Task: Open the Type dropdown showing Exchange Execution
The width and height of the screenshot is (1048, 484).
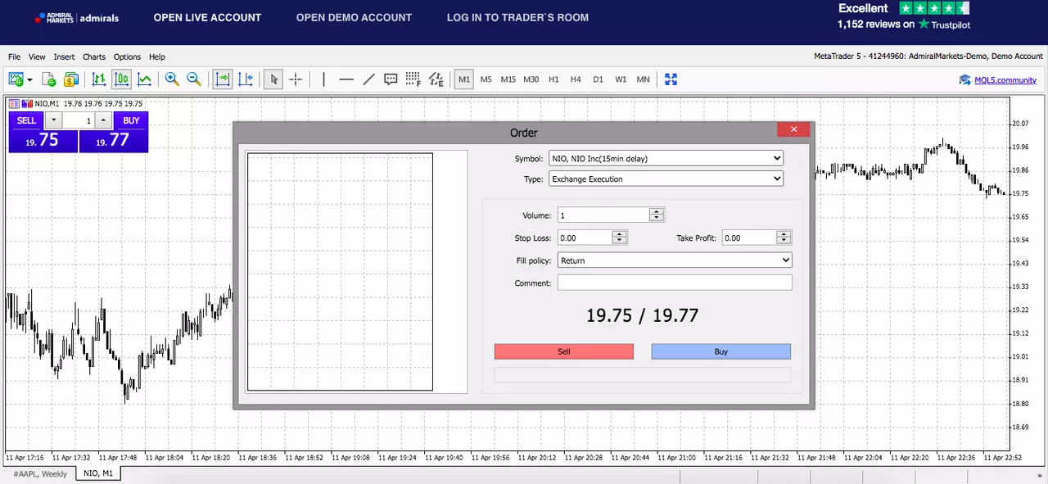Action: pos(666,179)
